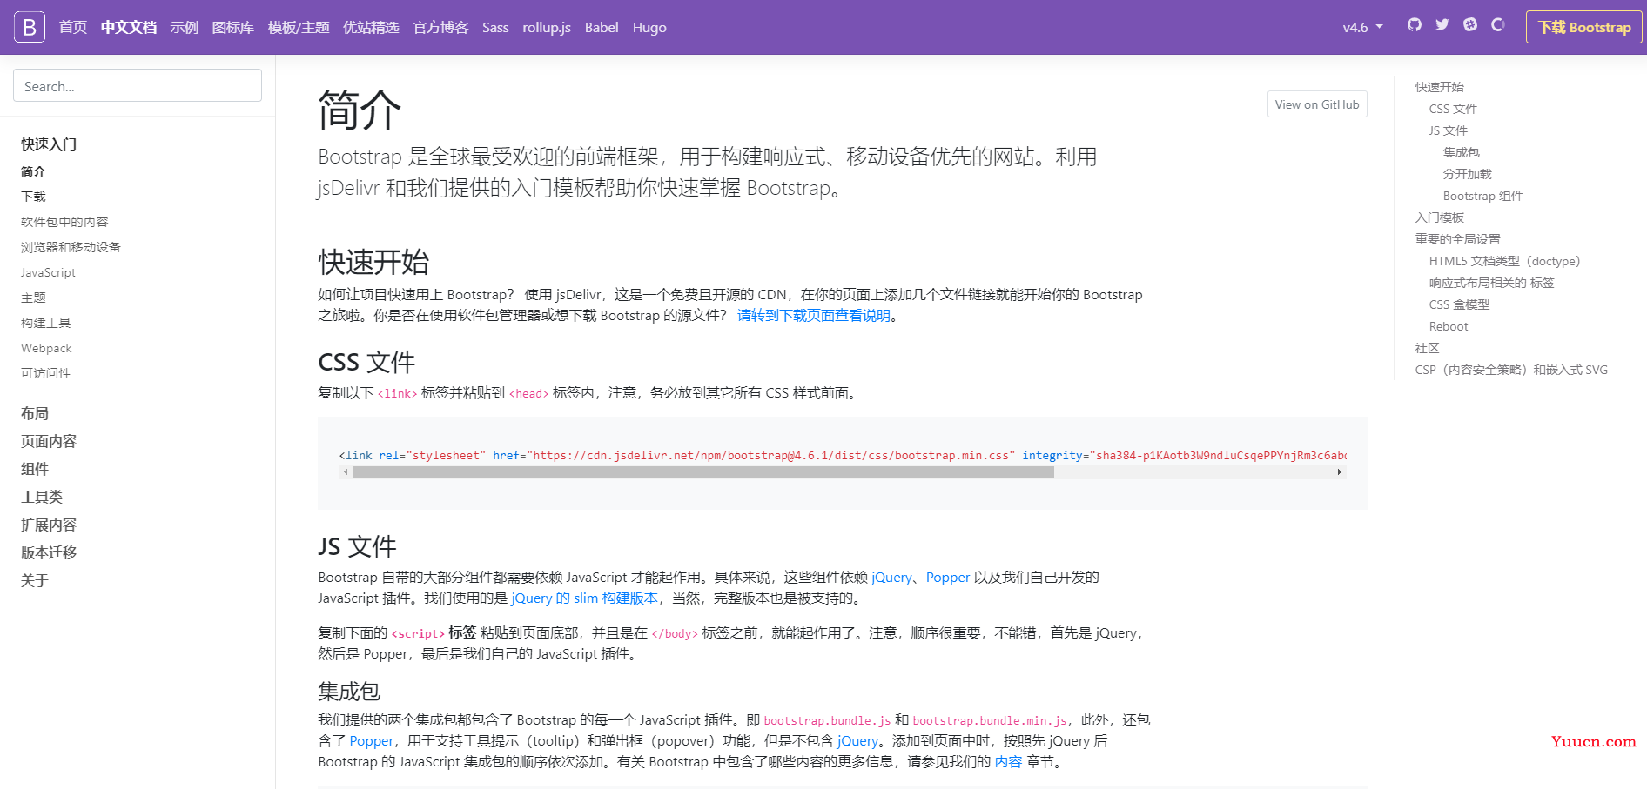Click the right arrow of code scrollbar

tap(1339, 472)
